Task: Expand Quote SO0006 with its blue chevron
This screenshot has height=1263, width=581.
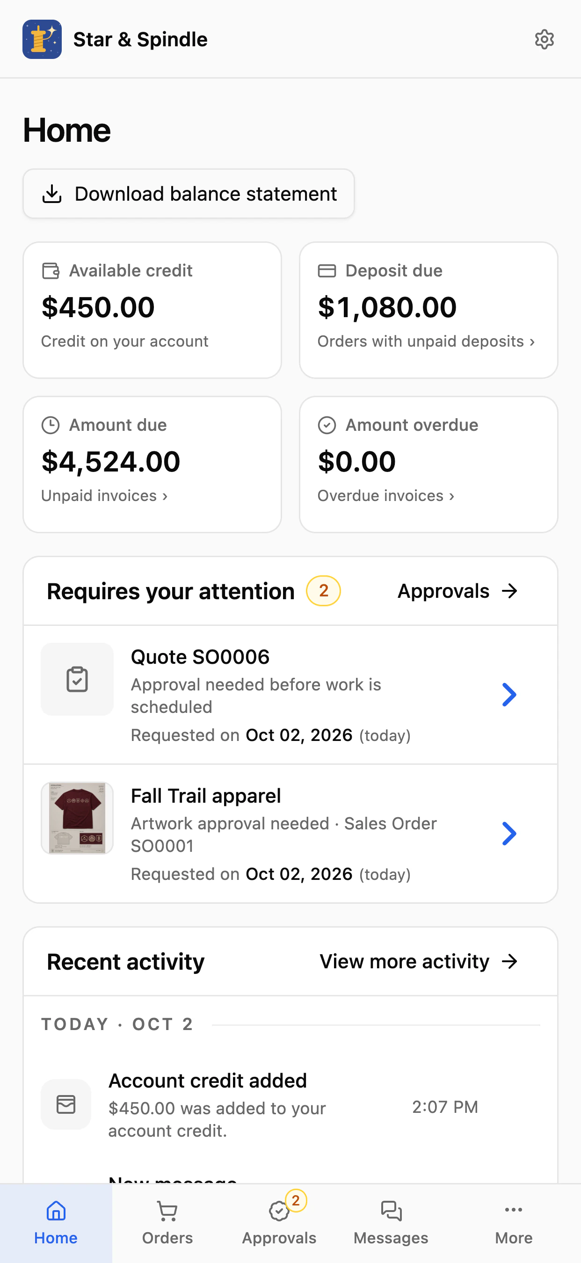Action: [x=509, y=694]
